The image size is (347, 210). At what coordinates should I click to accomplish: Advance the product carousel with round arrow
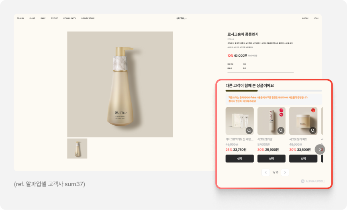pos(320,149)
